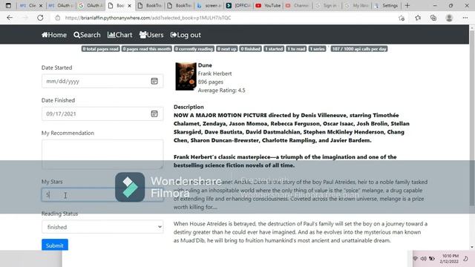Open the browser settings and more menu
The image size is (475, 267).
465,18
